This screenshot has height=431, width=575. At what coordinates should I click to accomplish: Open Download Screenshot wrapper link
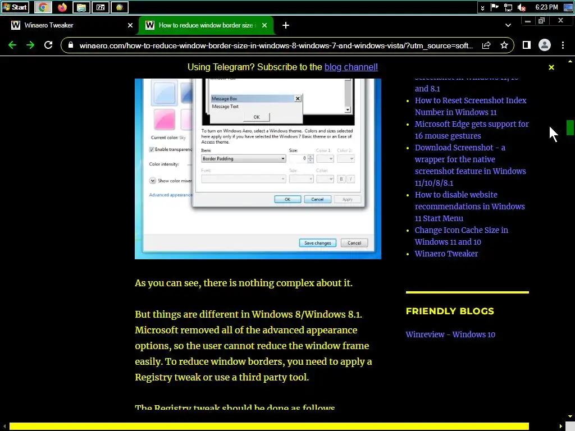click(x=470, y=166)
